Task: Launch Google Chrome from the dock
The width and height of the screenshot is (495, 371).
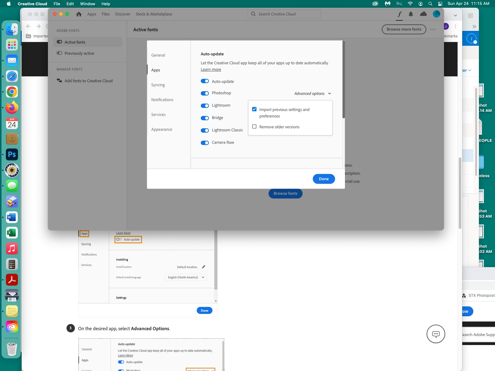Action: click(x=12, y=92)
